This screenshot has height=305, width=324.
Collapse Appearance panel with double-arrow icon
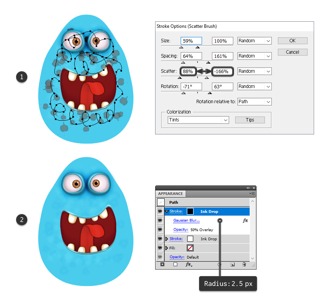[248, 188]
